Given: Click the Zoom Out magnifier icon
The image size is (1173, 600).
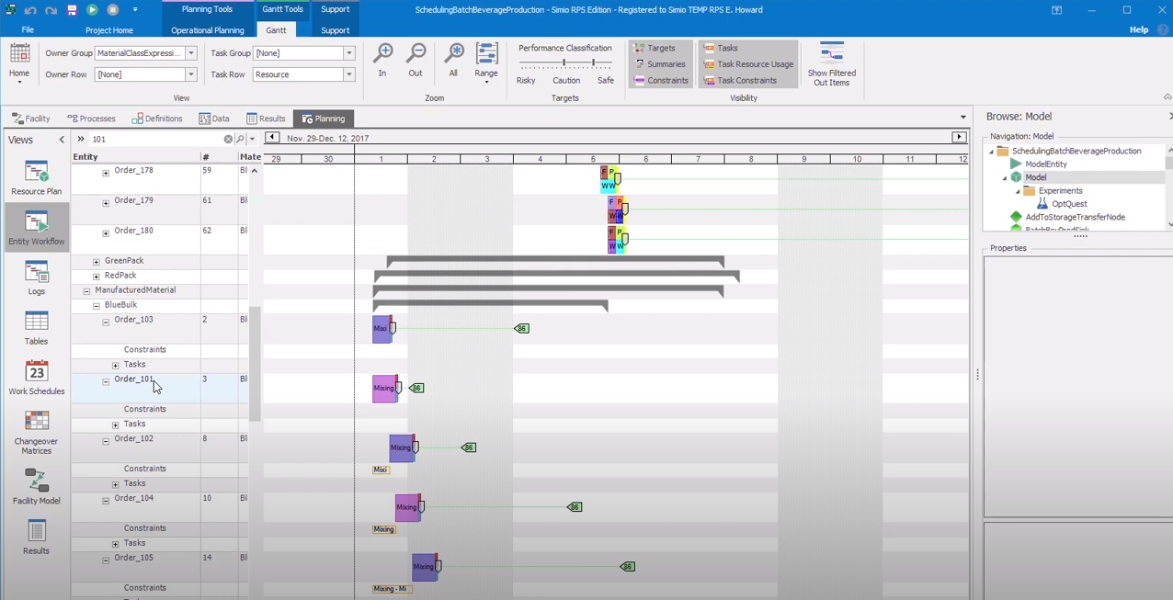Looking at the screenshot, I should click(x=416, y=54).
